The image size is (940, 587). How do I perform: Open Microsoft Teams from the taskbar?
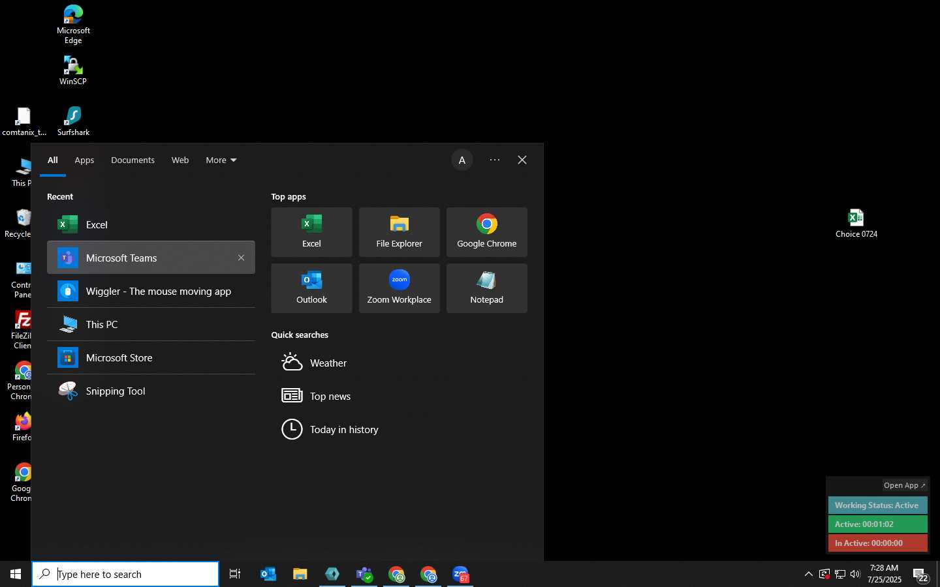pos(364,574)
